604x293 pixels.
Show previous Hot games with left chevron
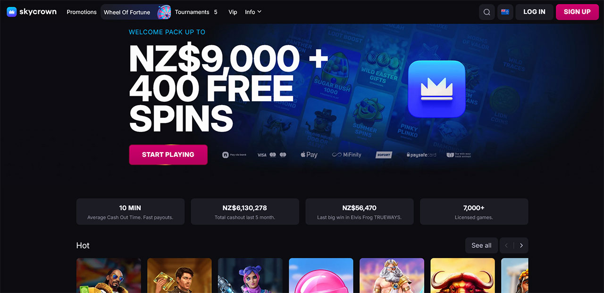point(507,245)
